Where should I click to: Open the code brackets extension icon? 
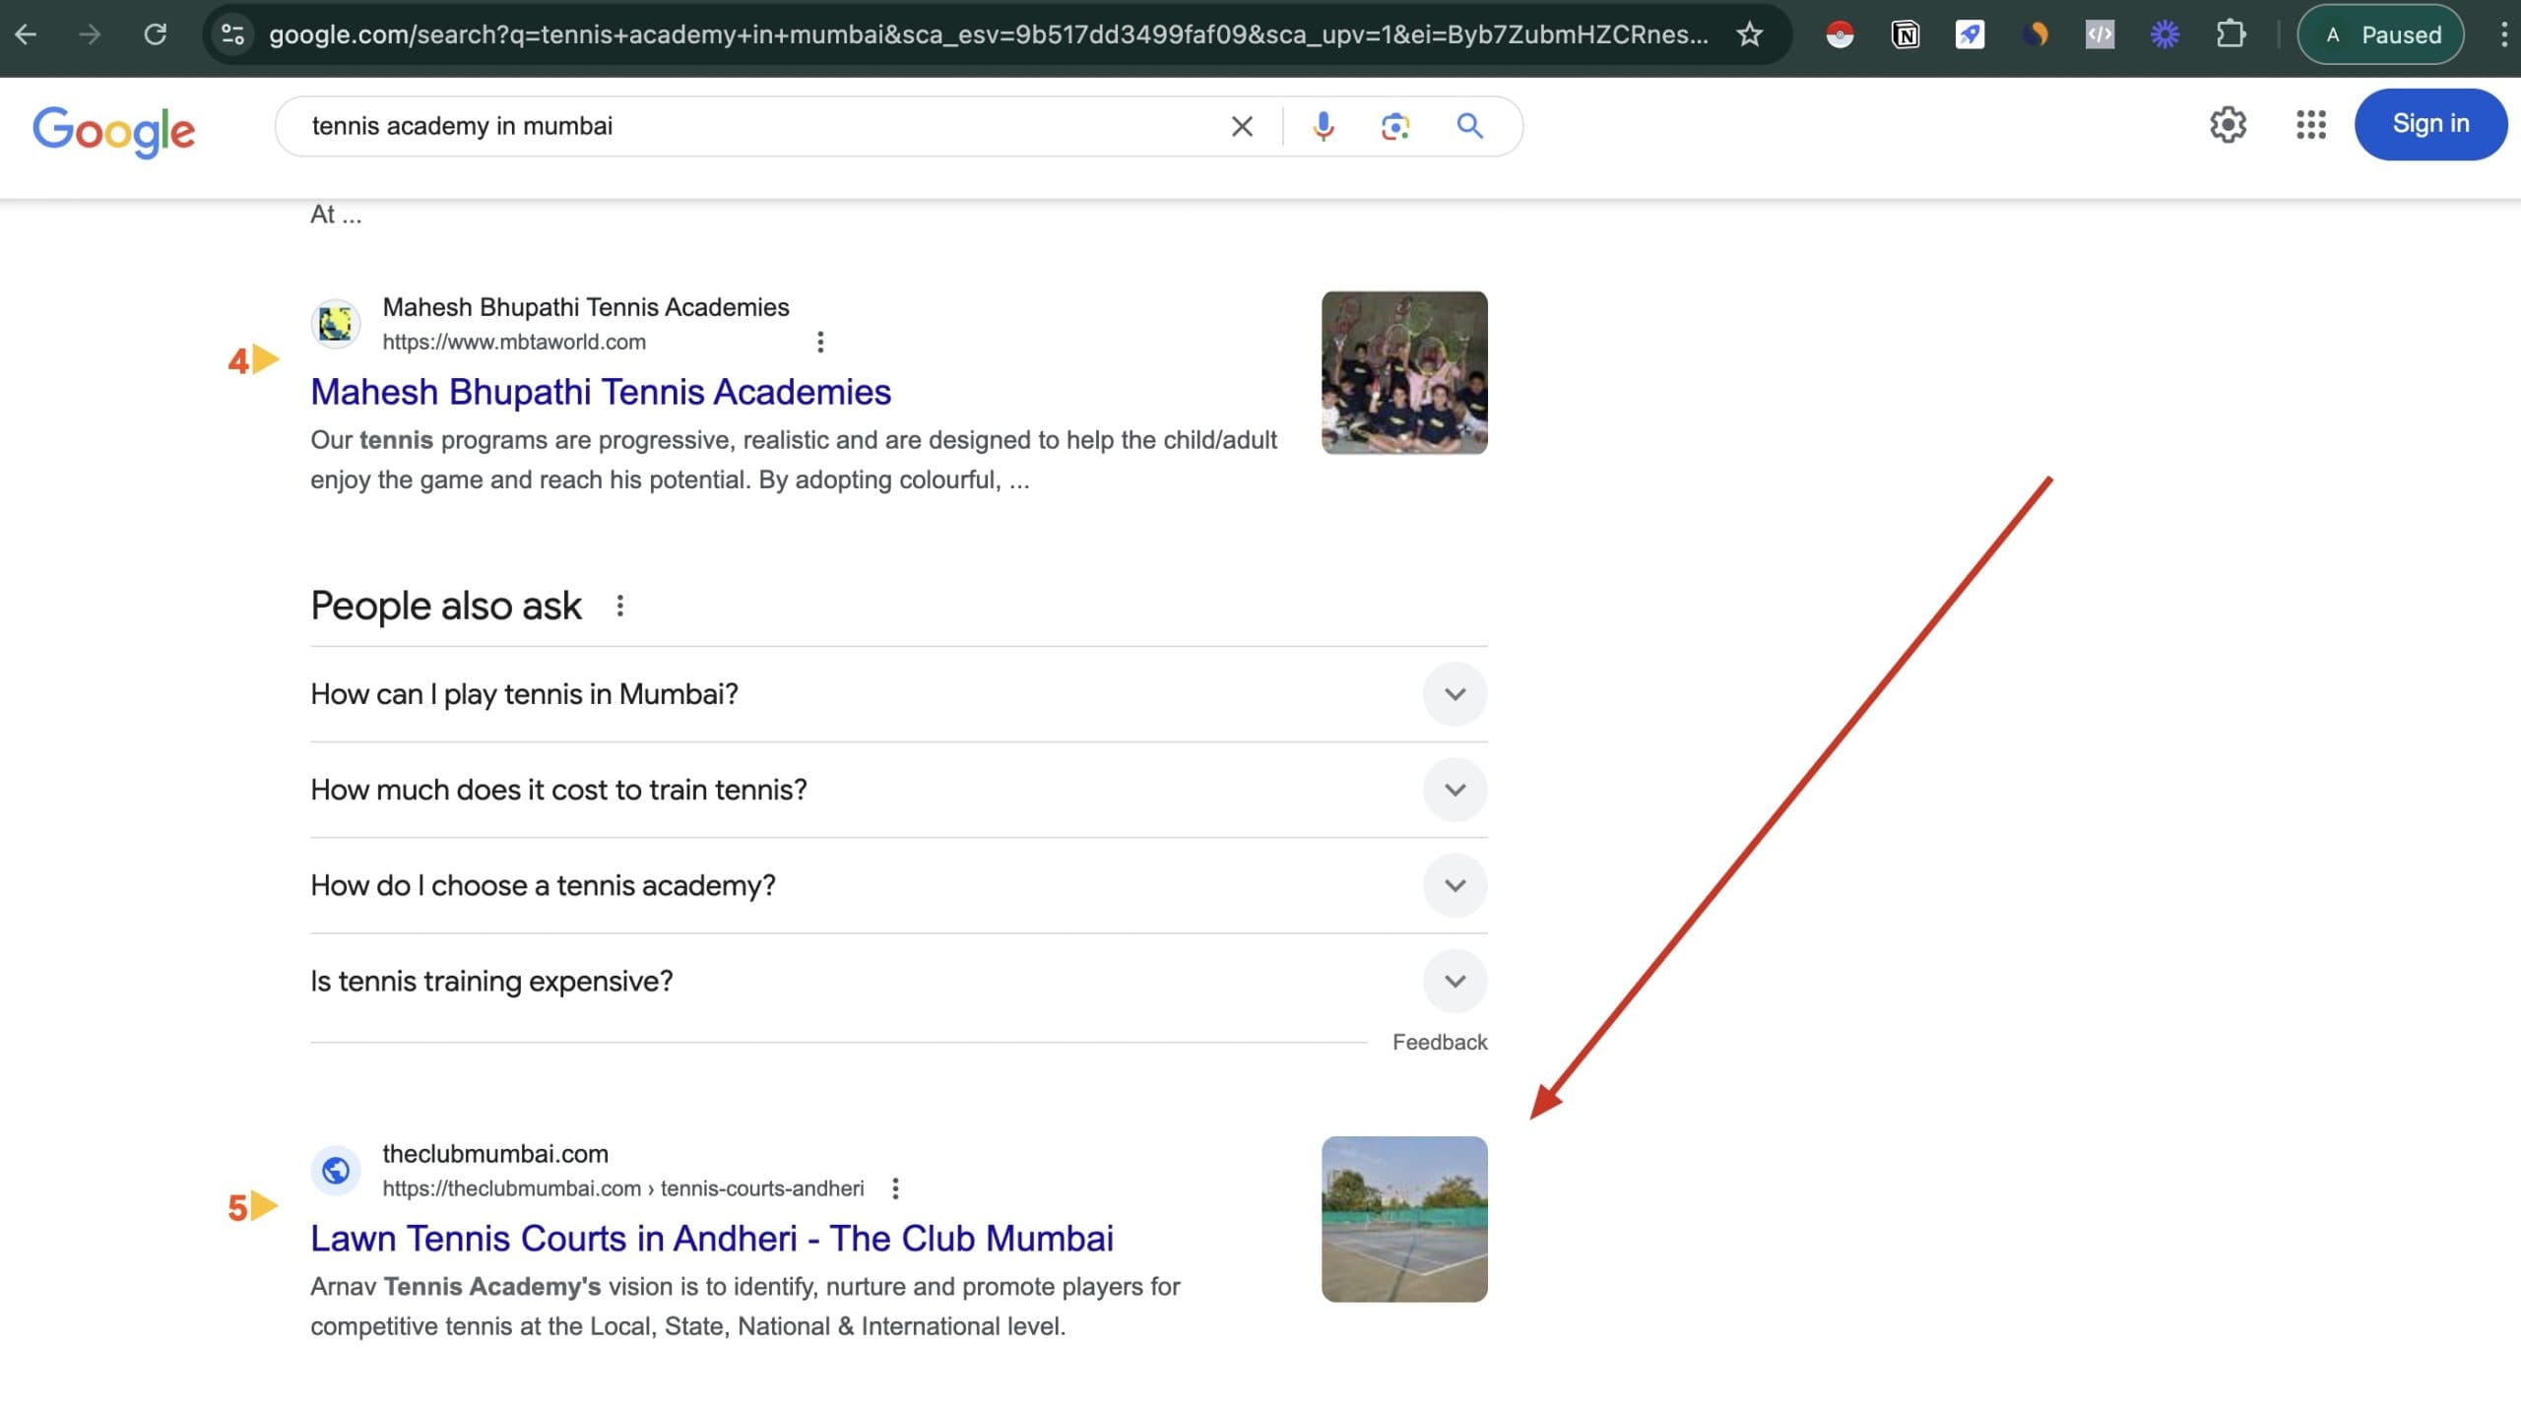coord(2100,35)
